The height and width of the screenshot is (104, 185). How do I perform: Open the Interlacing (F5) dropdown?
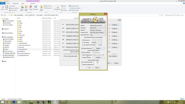coord(98,33)
